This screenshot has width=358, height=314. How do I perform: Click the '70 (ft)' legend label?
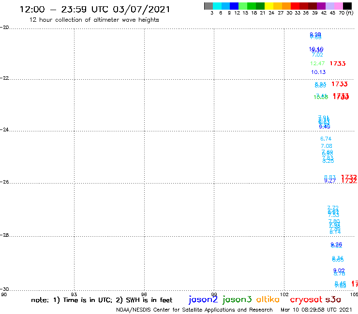click(x=346, y=13)
